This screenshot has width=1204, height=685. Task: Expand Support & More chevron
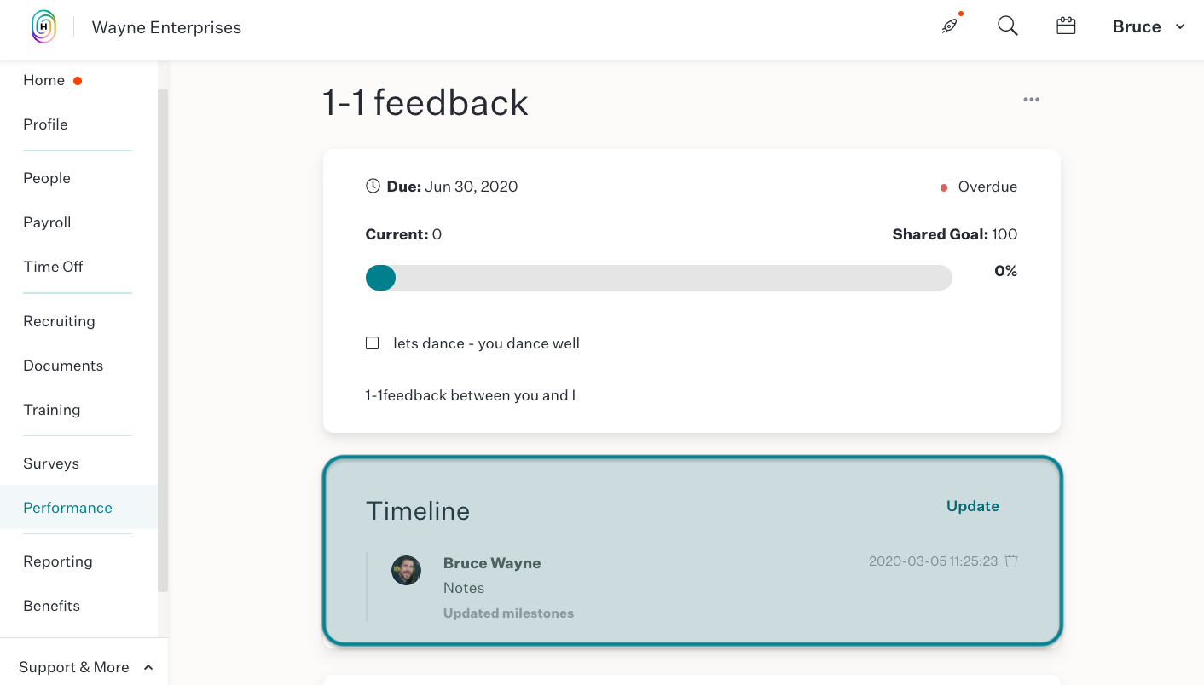pos(148,667)
